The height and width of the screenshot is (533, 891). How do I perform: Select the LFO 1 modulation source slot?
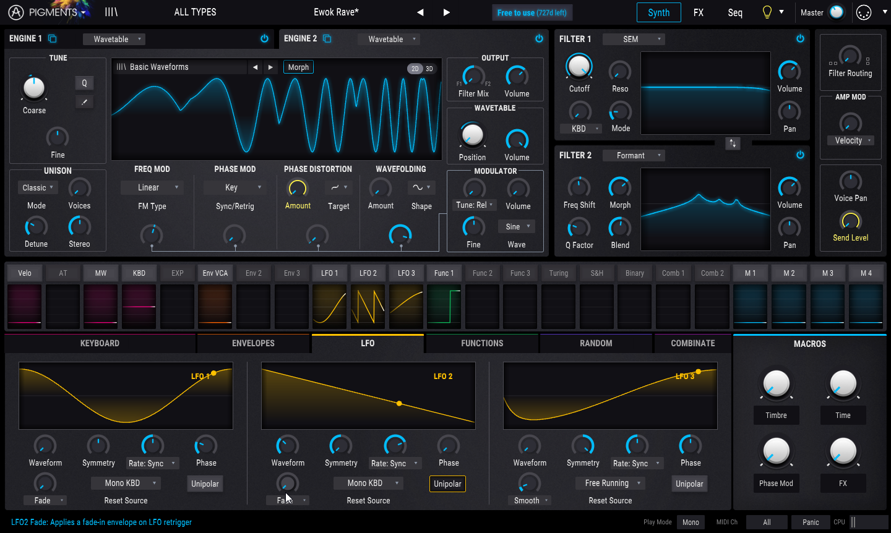(x=330, y=273)
